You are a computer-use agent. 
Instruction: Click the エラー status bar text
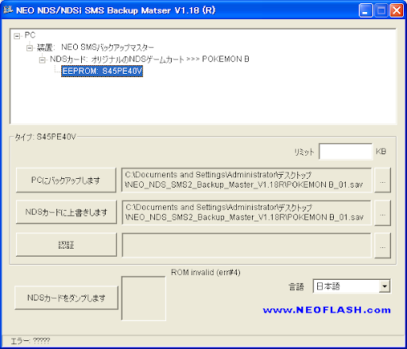click(x=30, y=341)
